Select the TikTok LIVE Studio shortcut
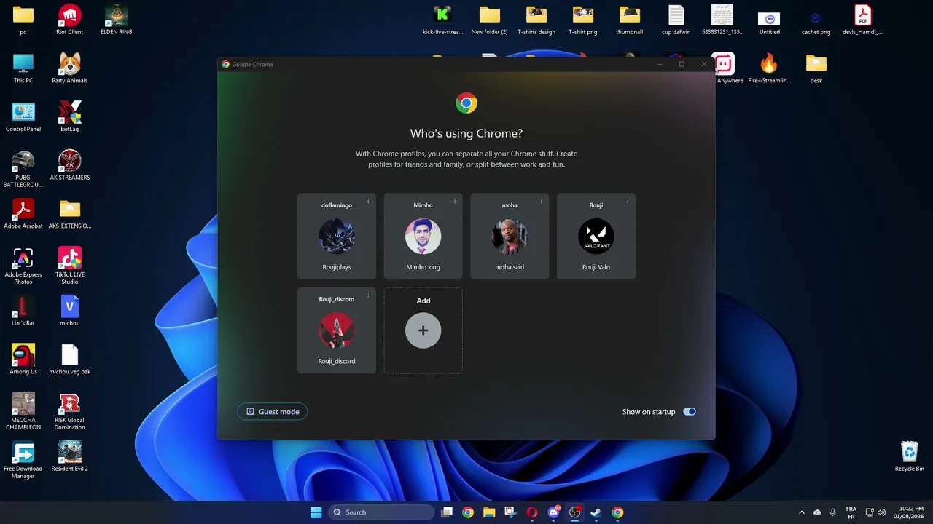This screenshot has height=524, width=933. pyautogui.click(x=70, y=266)
